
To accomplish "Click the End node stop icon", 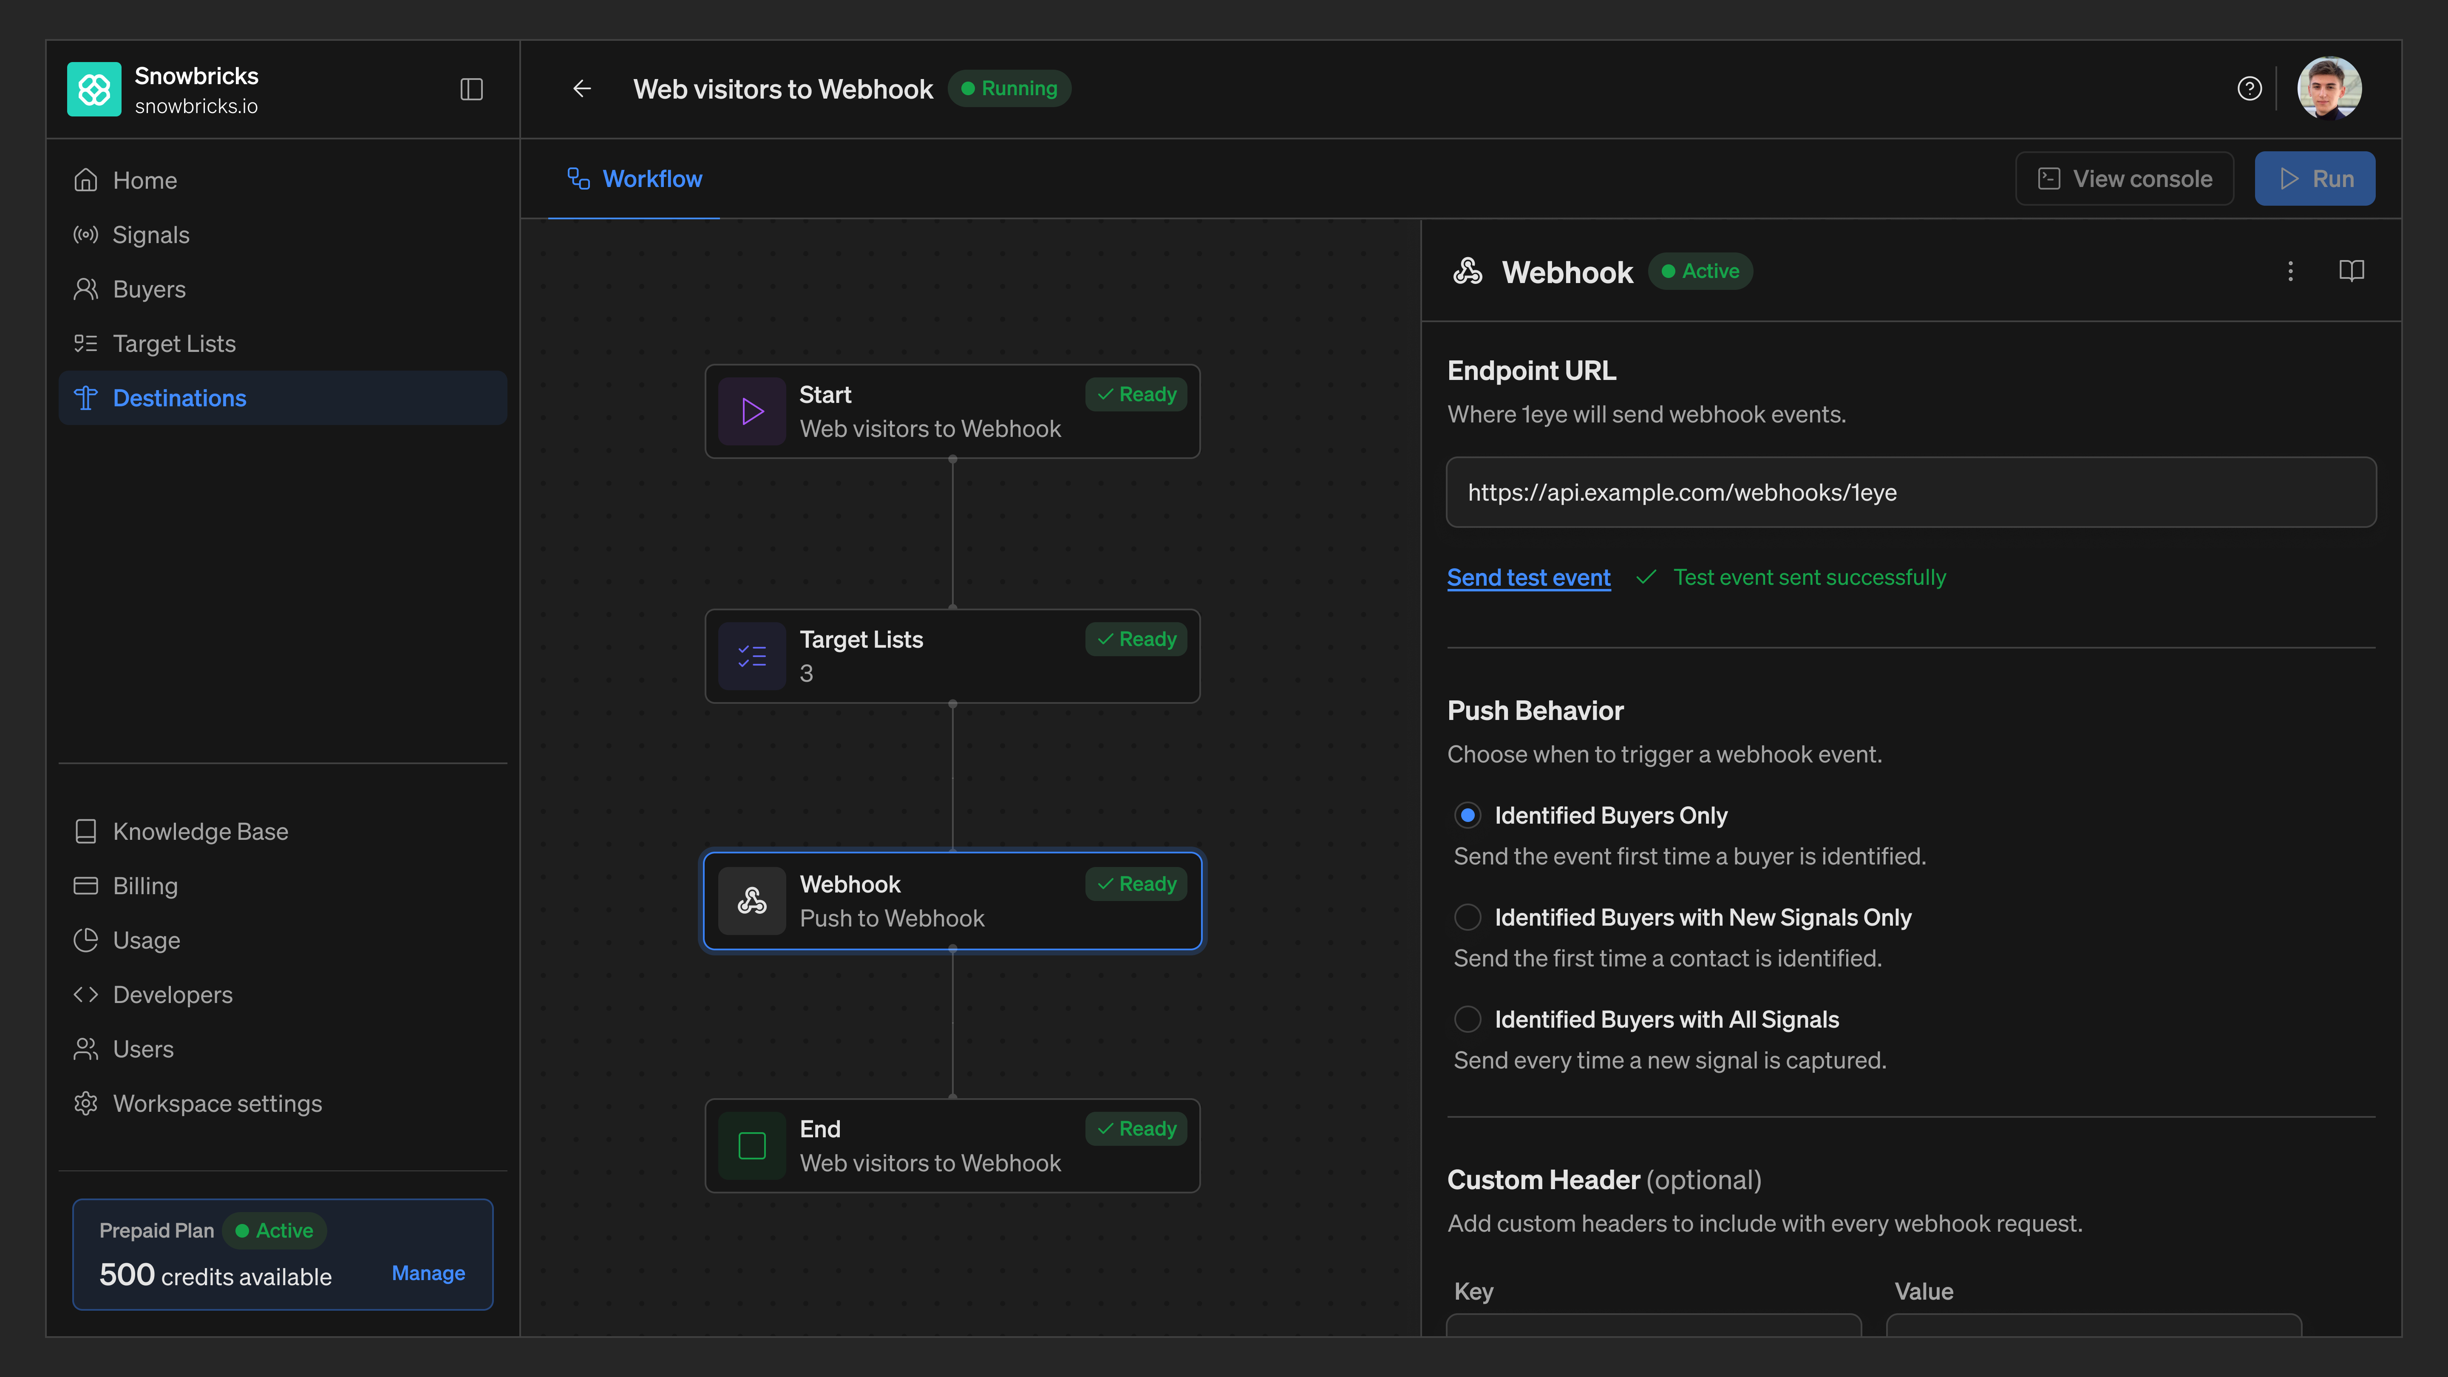I will pos(752,1146).
